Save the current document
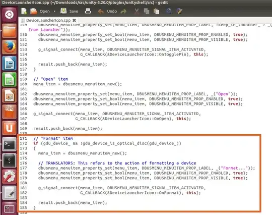The image size is (272, 215). click(69, 11)
